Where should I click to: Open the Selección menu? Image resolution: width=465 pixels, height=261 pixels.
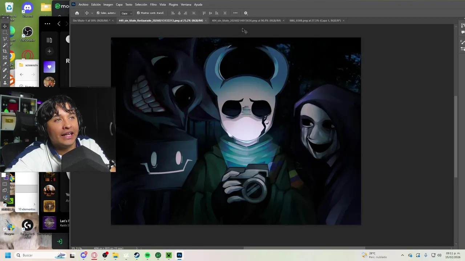pos(141,5)
